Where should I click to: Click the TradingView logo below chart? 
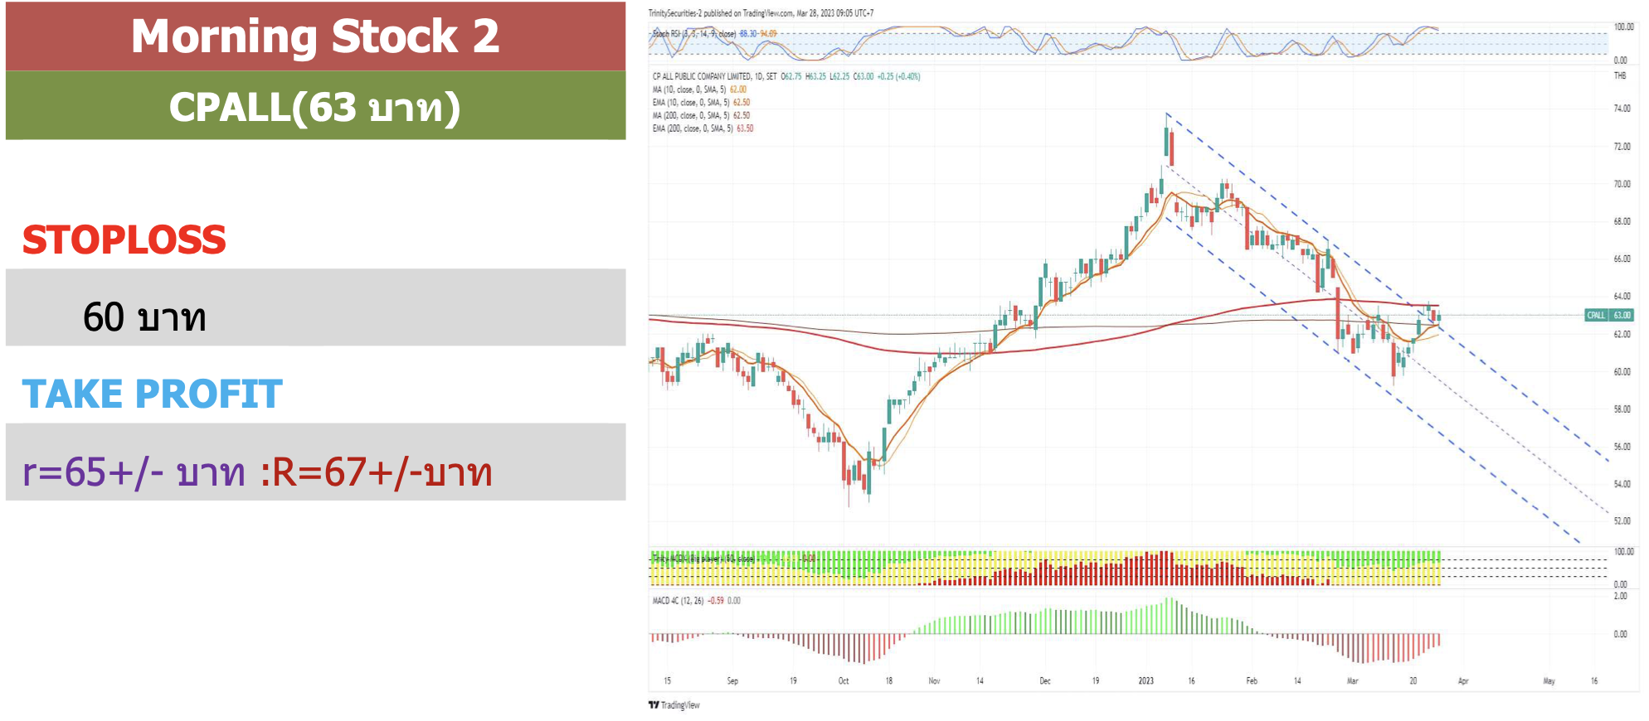(x=674, y=705)
